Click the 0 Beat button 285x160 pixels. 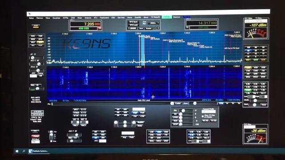[x=76, y=112]
